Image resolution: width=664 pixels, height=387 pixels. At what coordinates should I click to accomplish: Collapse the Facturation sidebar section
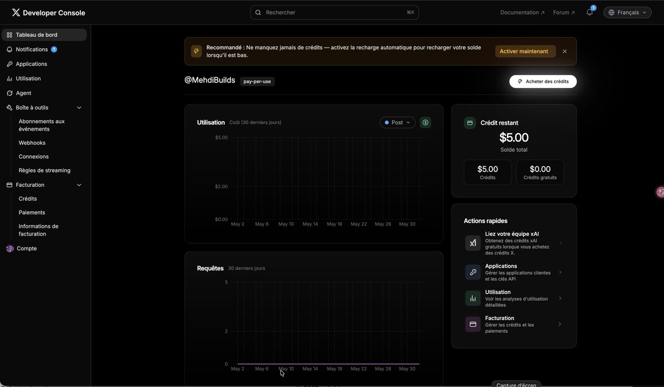[x=79, y=185]
